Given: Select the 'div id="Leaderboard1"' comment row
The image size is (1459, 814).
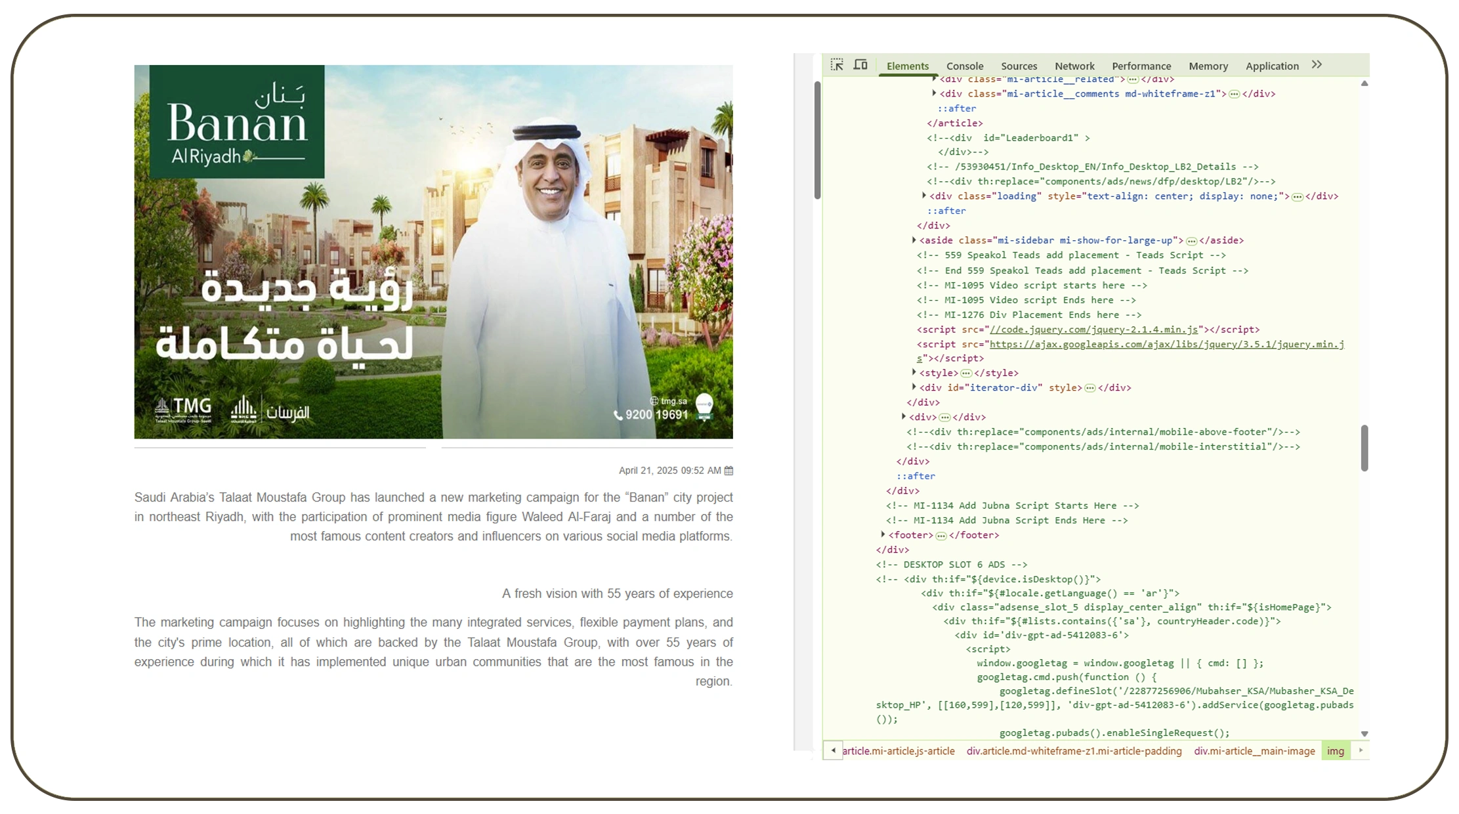Looking at the screenshot, I should pos(1008,138).
